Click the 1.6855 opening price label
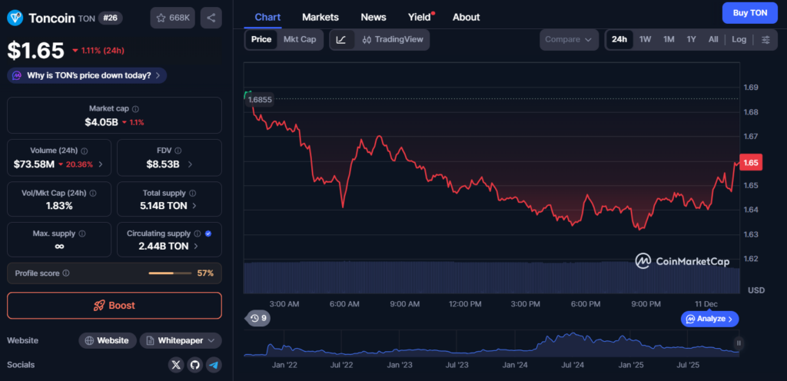 (260, 99)
